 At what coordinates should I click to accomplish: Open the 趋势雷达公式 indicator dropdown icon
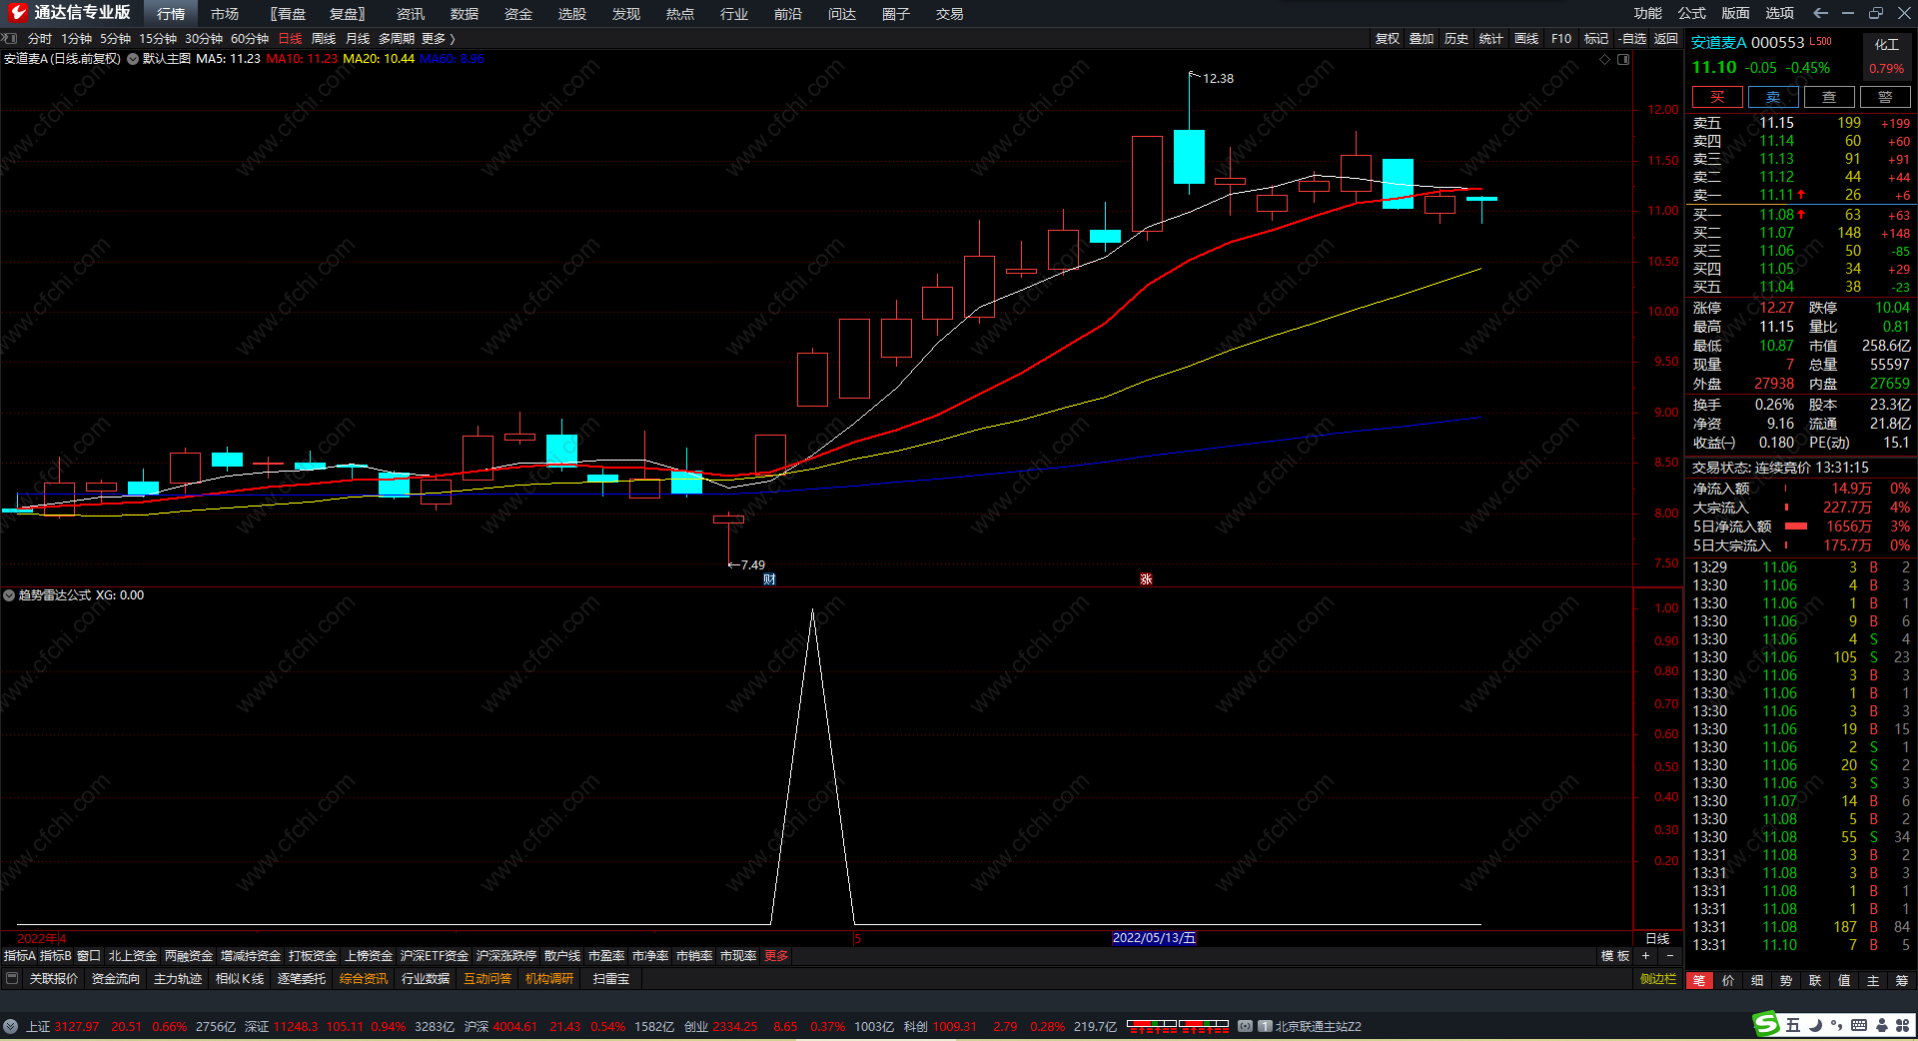pyautogui.click(x=9, y=595)
